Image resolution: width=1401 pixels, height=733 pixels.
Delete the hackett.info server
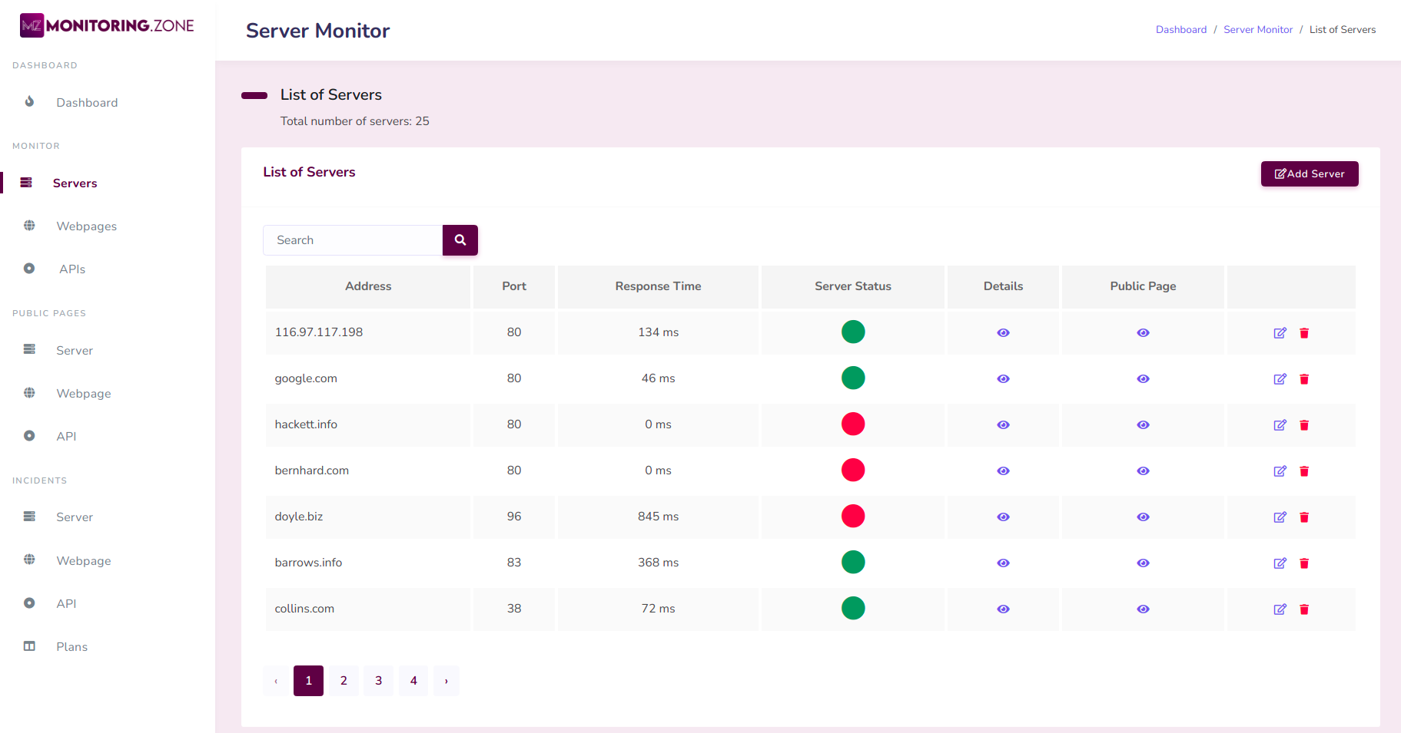click(x=1304, y=425)
